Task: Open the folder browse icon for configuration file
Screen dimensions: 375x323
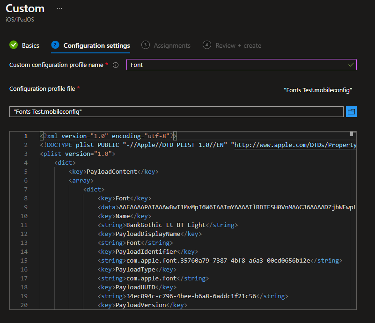Action: coord(351,111)
